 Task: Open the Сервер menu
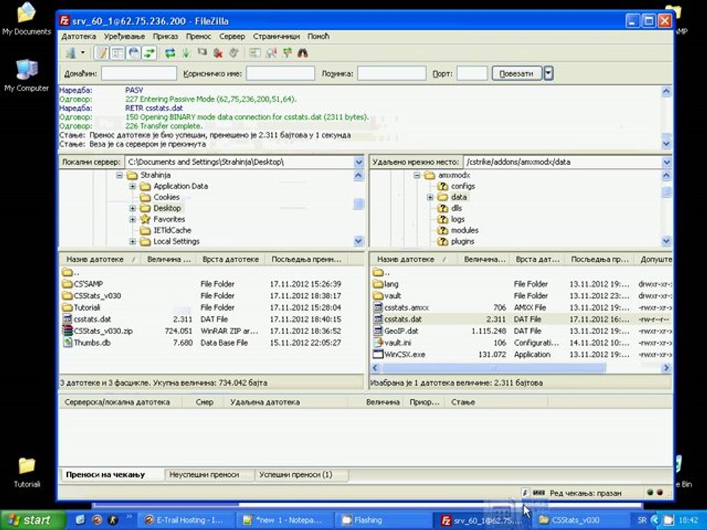click(x=232, y=37)
